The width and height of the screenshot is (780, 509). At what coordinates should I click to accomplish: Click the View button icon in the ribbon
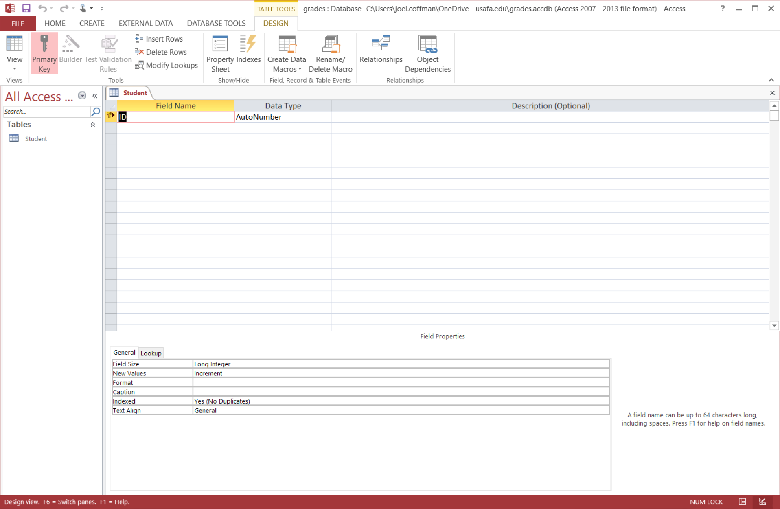pyautogui.click(x=14, y=44)
